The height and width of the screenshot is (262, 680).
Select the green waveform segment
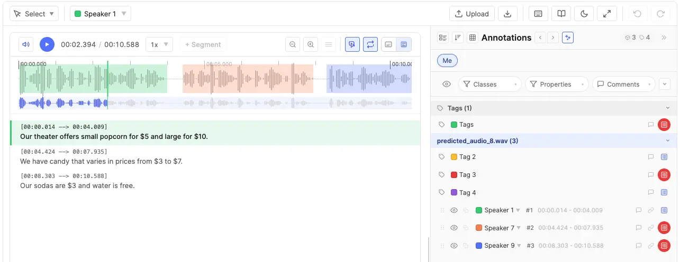pyautogui.click(x=94, y=79)
